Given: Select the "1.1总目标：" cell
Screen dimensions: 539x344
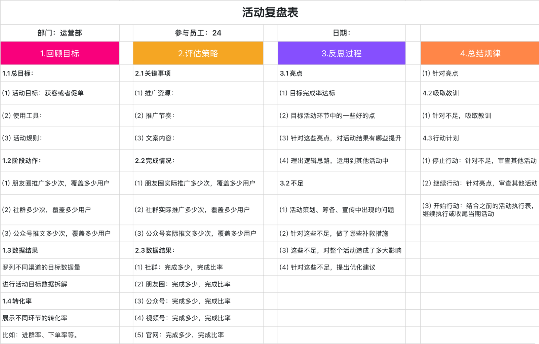Looking at the screenshot, I should pos(60,73).
